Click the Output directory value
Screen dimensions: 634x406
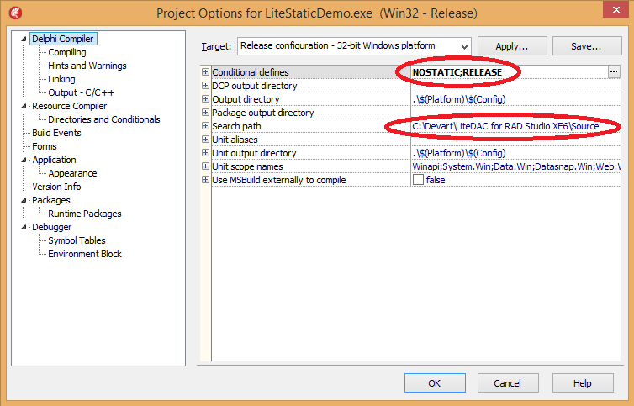[515, 99]
